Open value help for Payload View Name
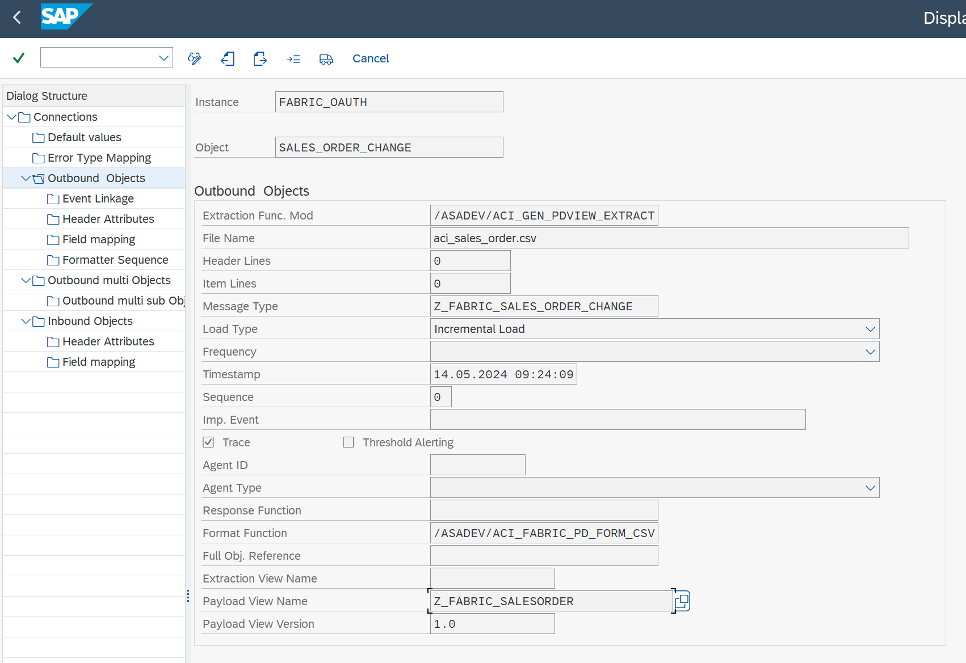 pos(682,601)
